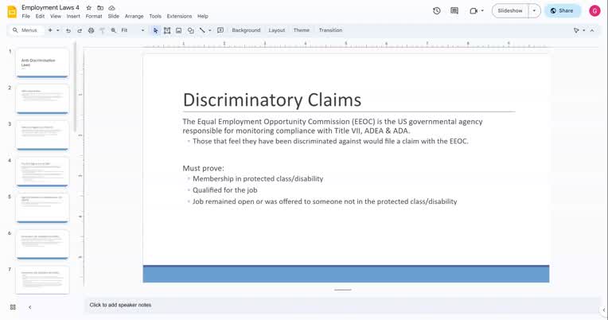608x320 pixels.
Task: Select slide 4 thumbnail in filmstrip
Action: click(42, 172)
